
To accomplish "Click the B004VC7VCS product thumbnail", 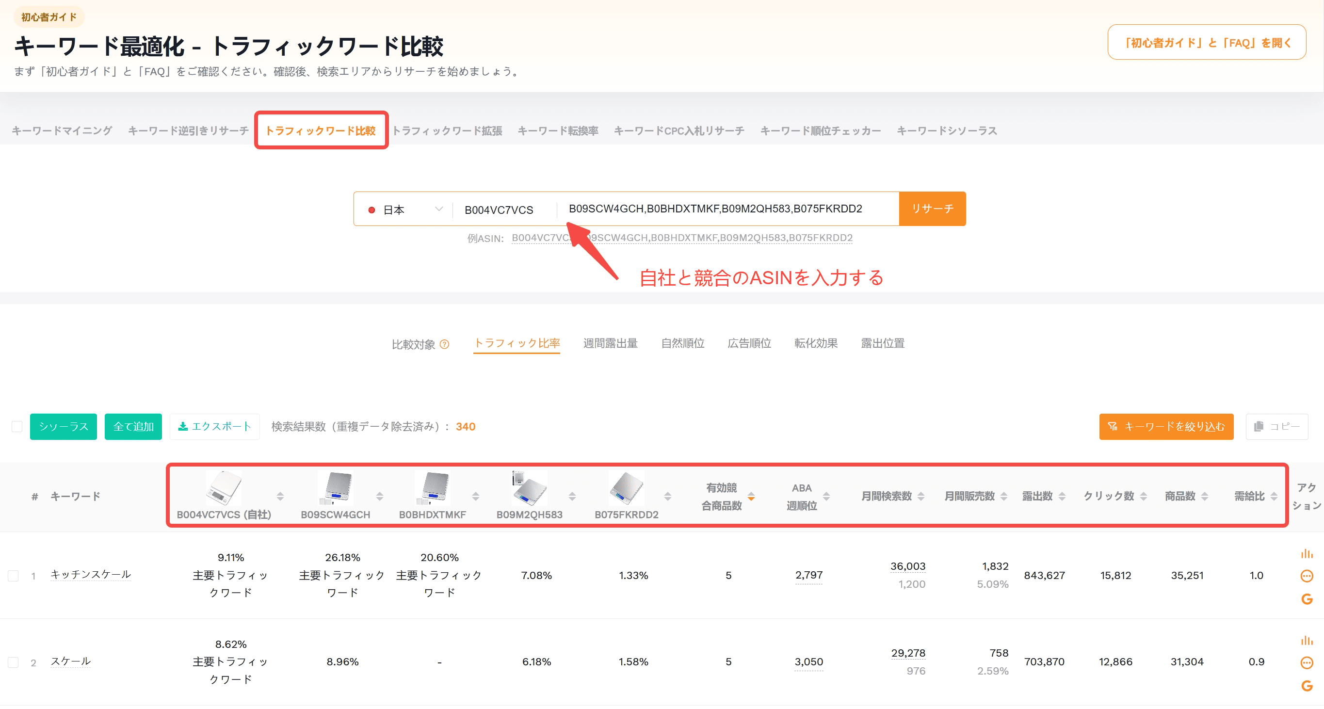I will pos(224,487).
